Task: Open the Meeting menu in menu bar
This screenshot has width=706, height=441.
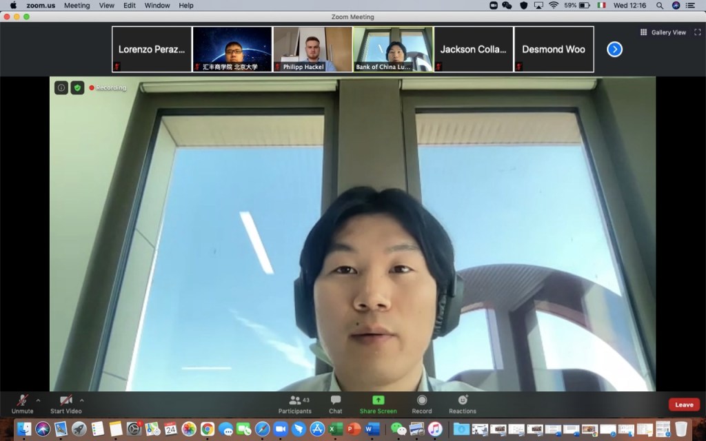Action: point(77,6)
